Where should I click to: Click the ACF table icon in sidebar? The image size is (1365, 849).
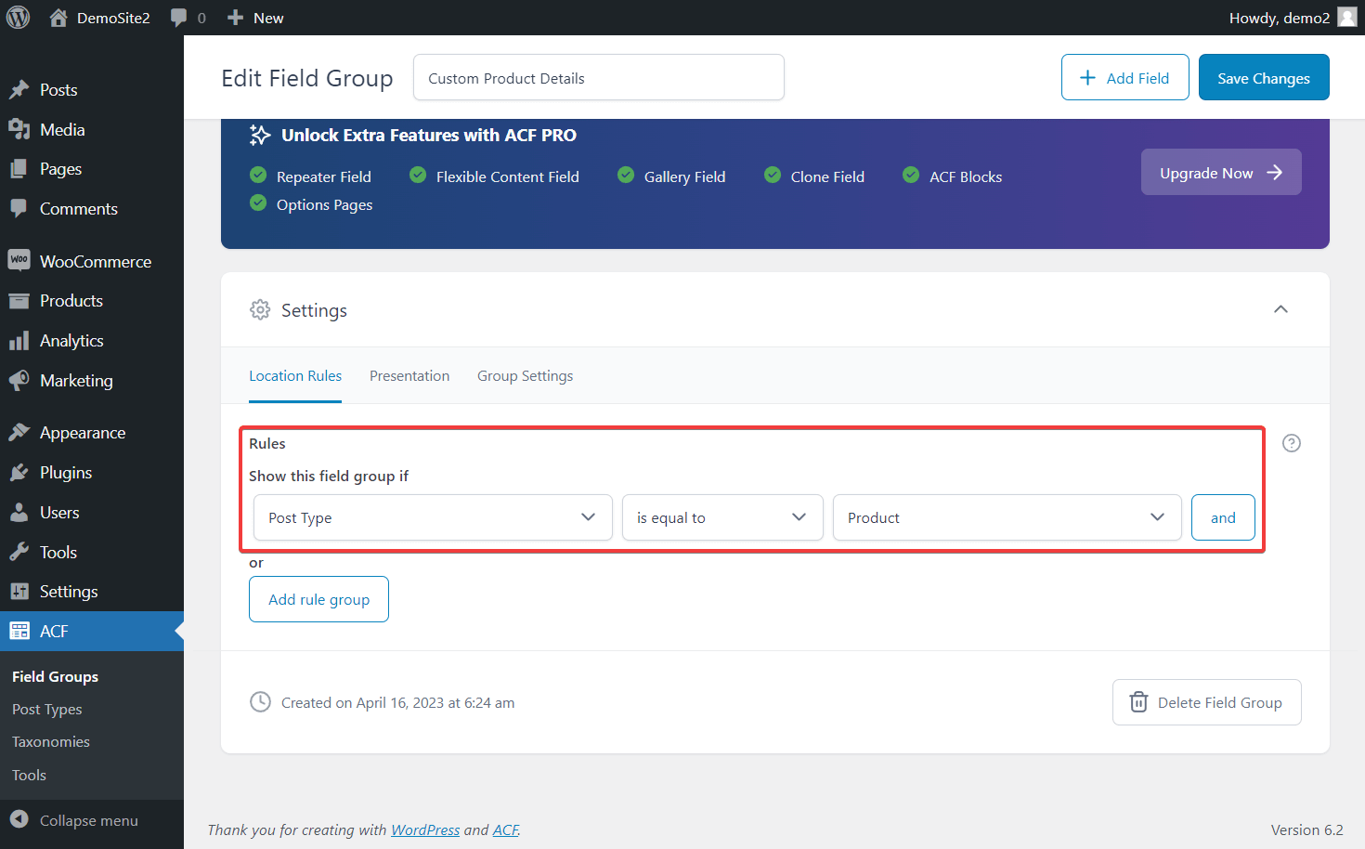pyautogui.click(x=19, y=632)
